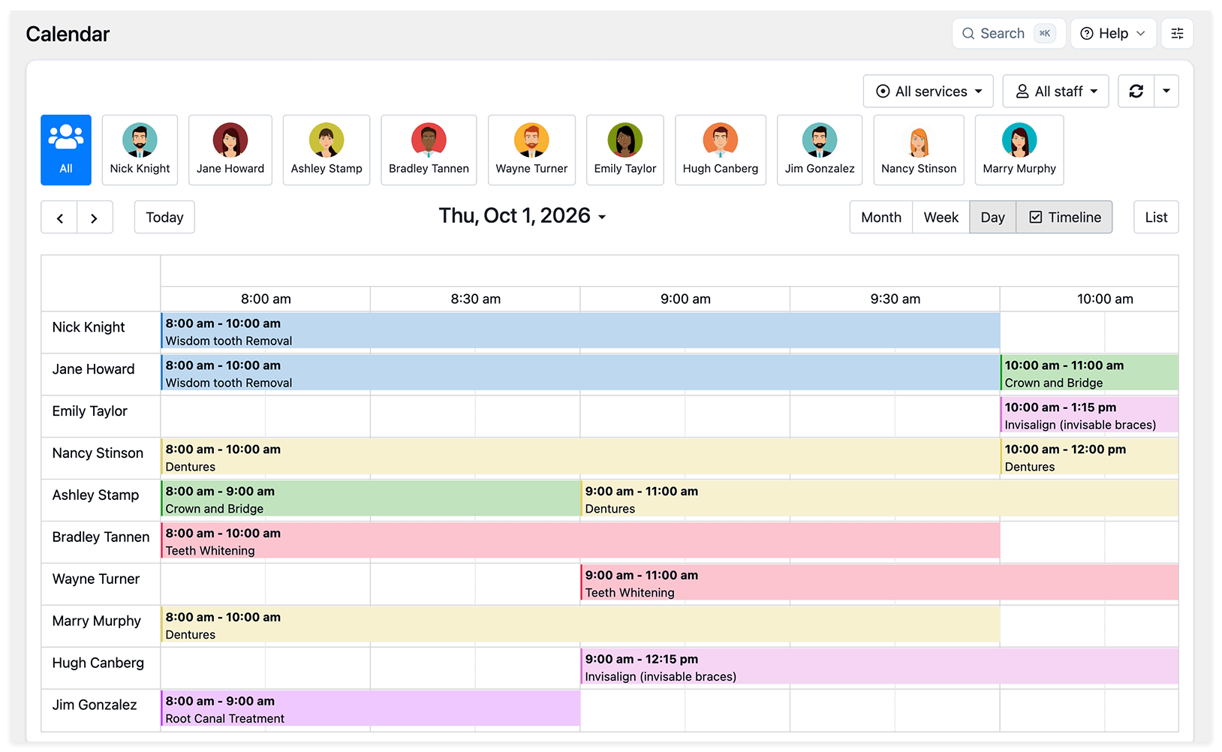Open Ashley Stamp's 9:00 am Dentures appointment
This screenshot has height=752, width=1222.
[879, 499]
